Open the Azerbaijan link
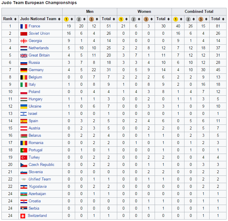This screenshot has width=228, height=221. click(37, 194)
